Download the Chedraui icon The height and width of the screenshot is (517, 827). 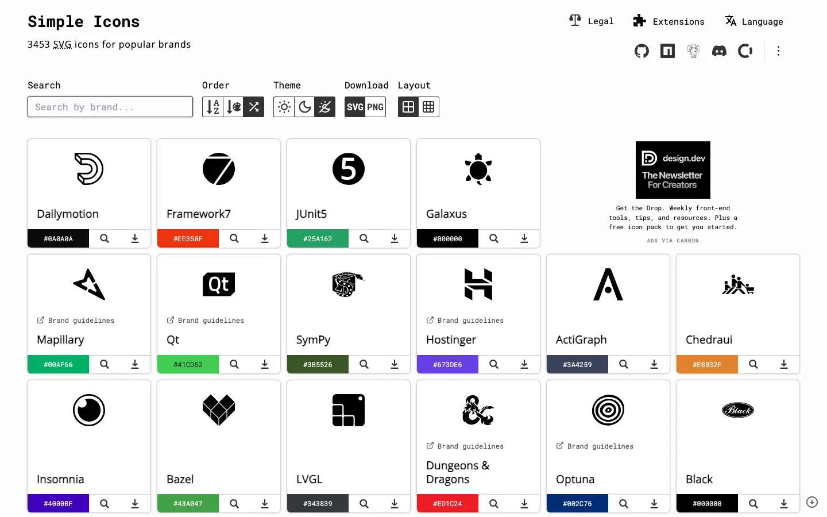click(784, 364)
